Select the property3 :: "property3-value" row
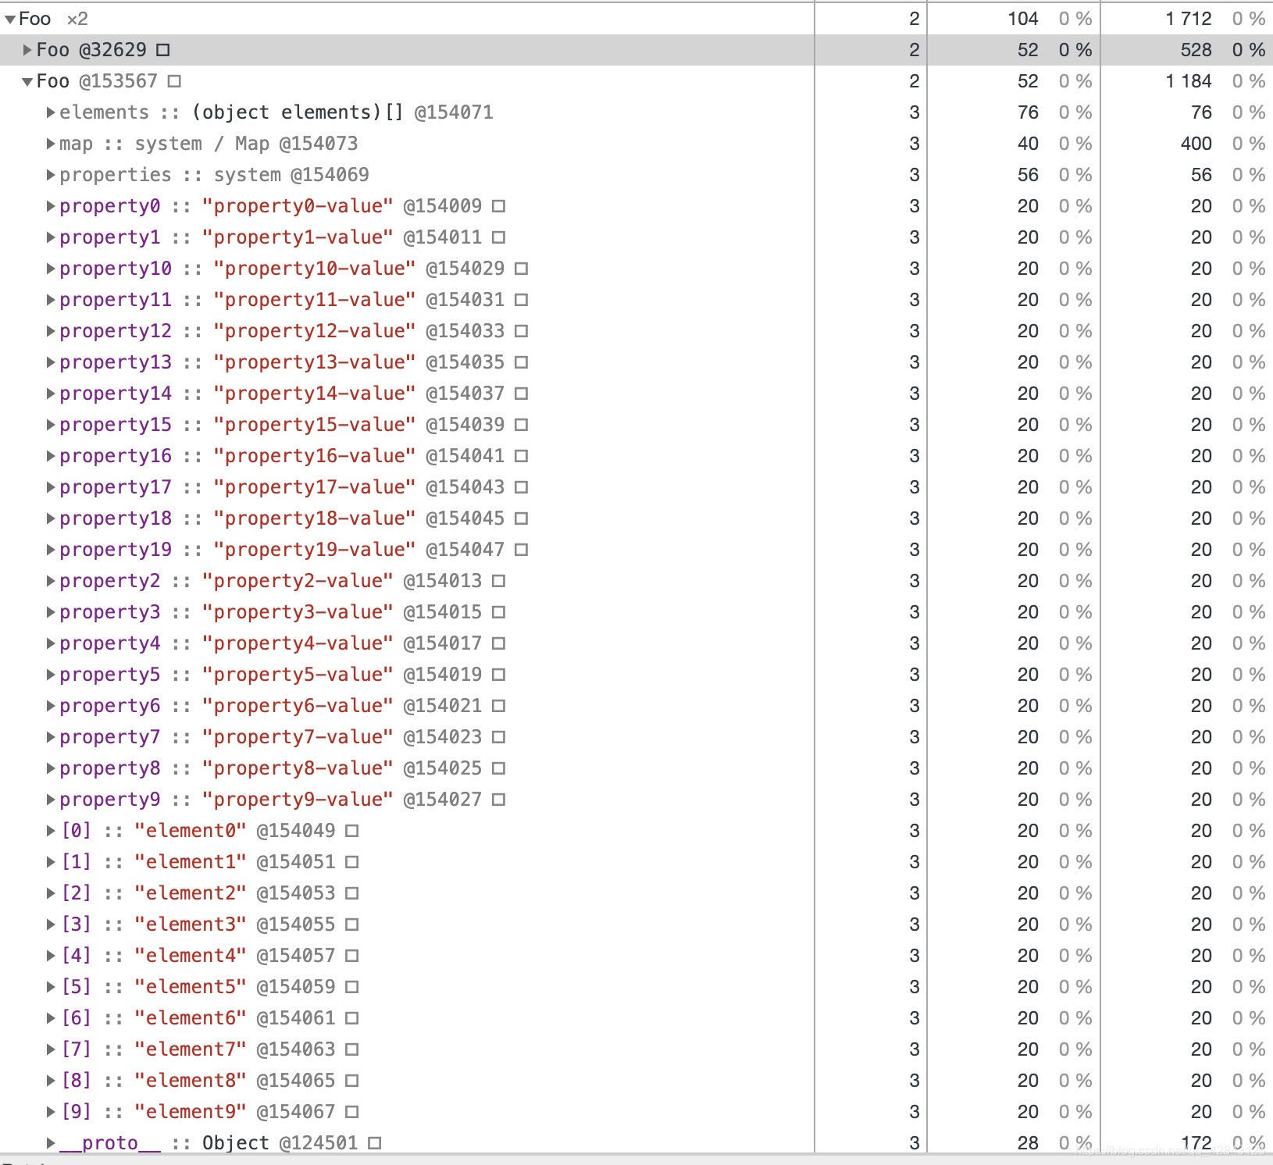This screenshot has width=1273, height=1165. 636,612
